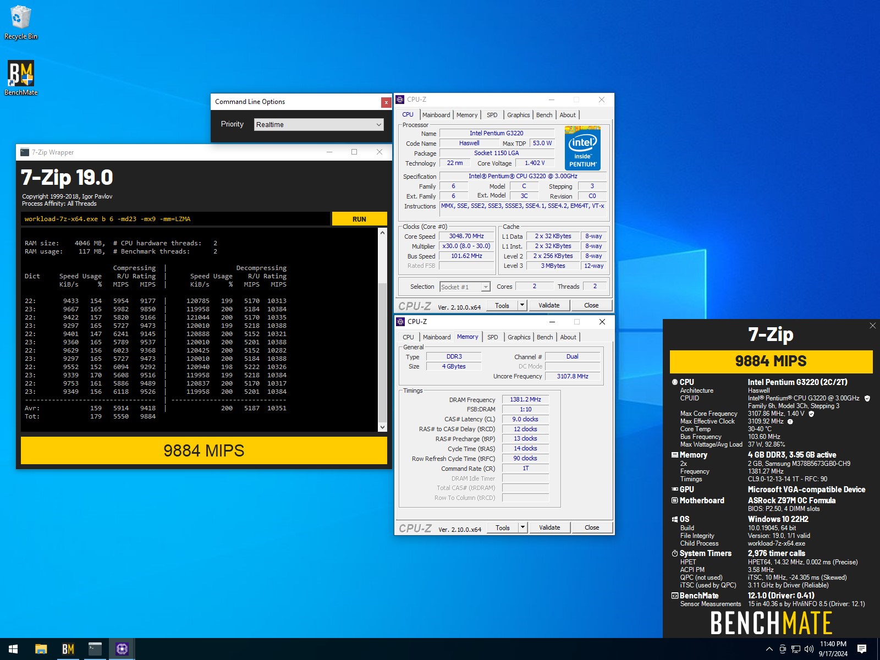Click the 9884 MIPS score in BenchMate panel
Screen dimensions: 880x660
[x=771, y=361]
